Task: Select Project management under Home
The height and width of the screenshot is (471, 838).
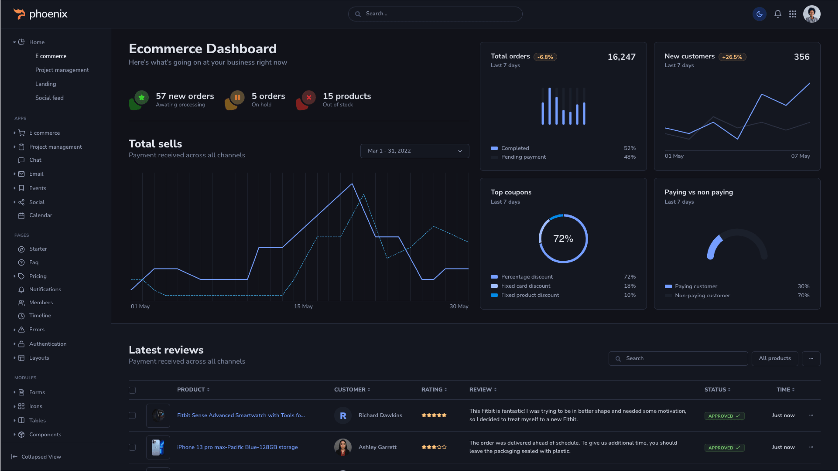Action: [62, 70]
